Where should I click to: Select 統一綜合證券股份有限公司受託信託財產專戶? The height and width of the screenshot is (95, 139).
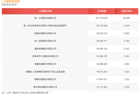tap(45, 26)
